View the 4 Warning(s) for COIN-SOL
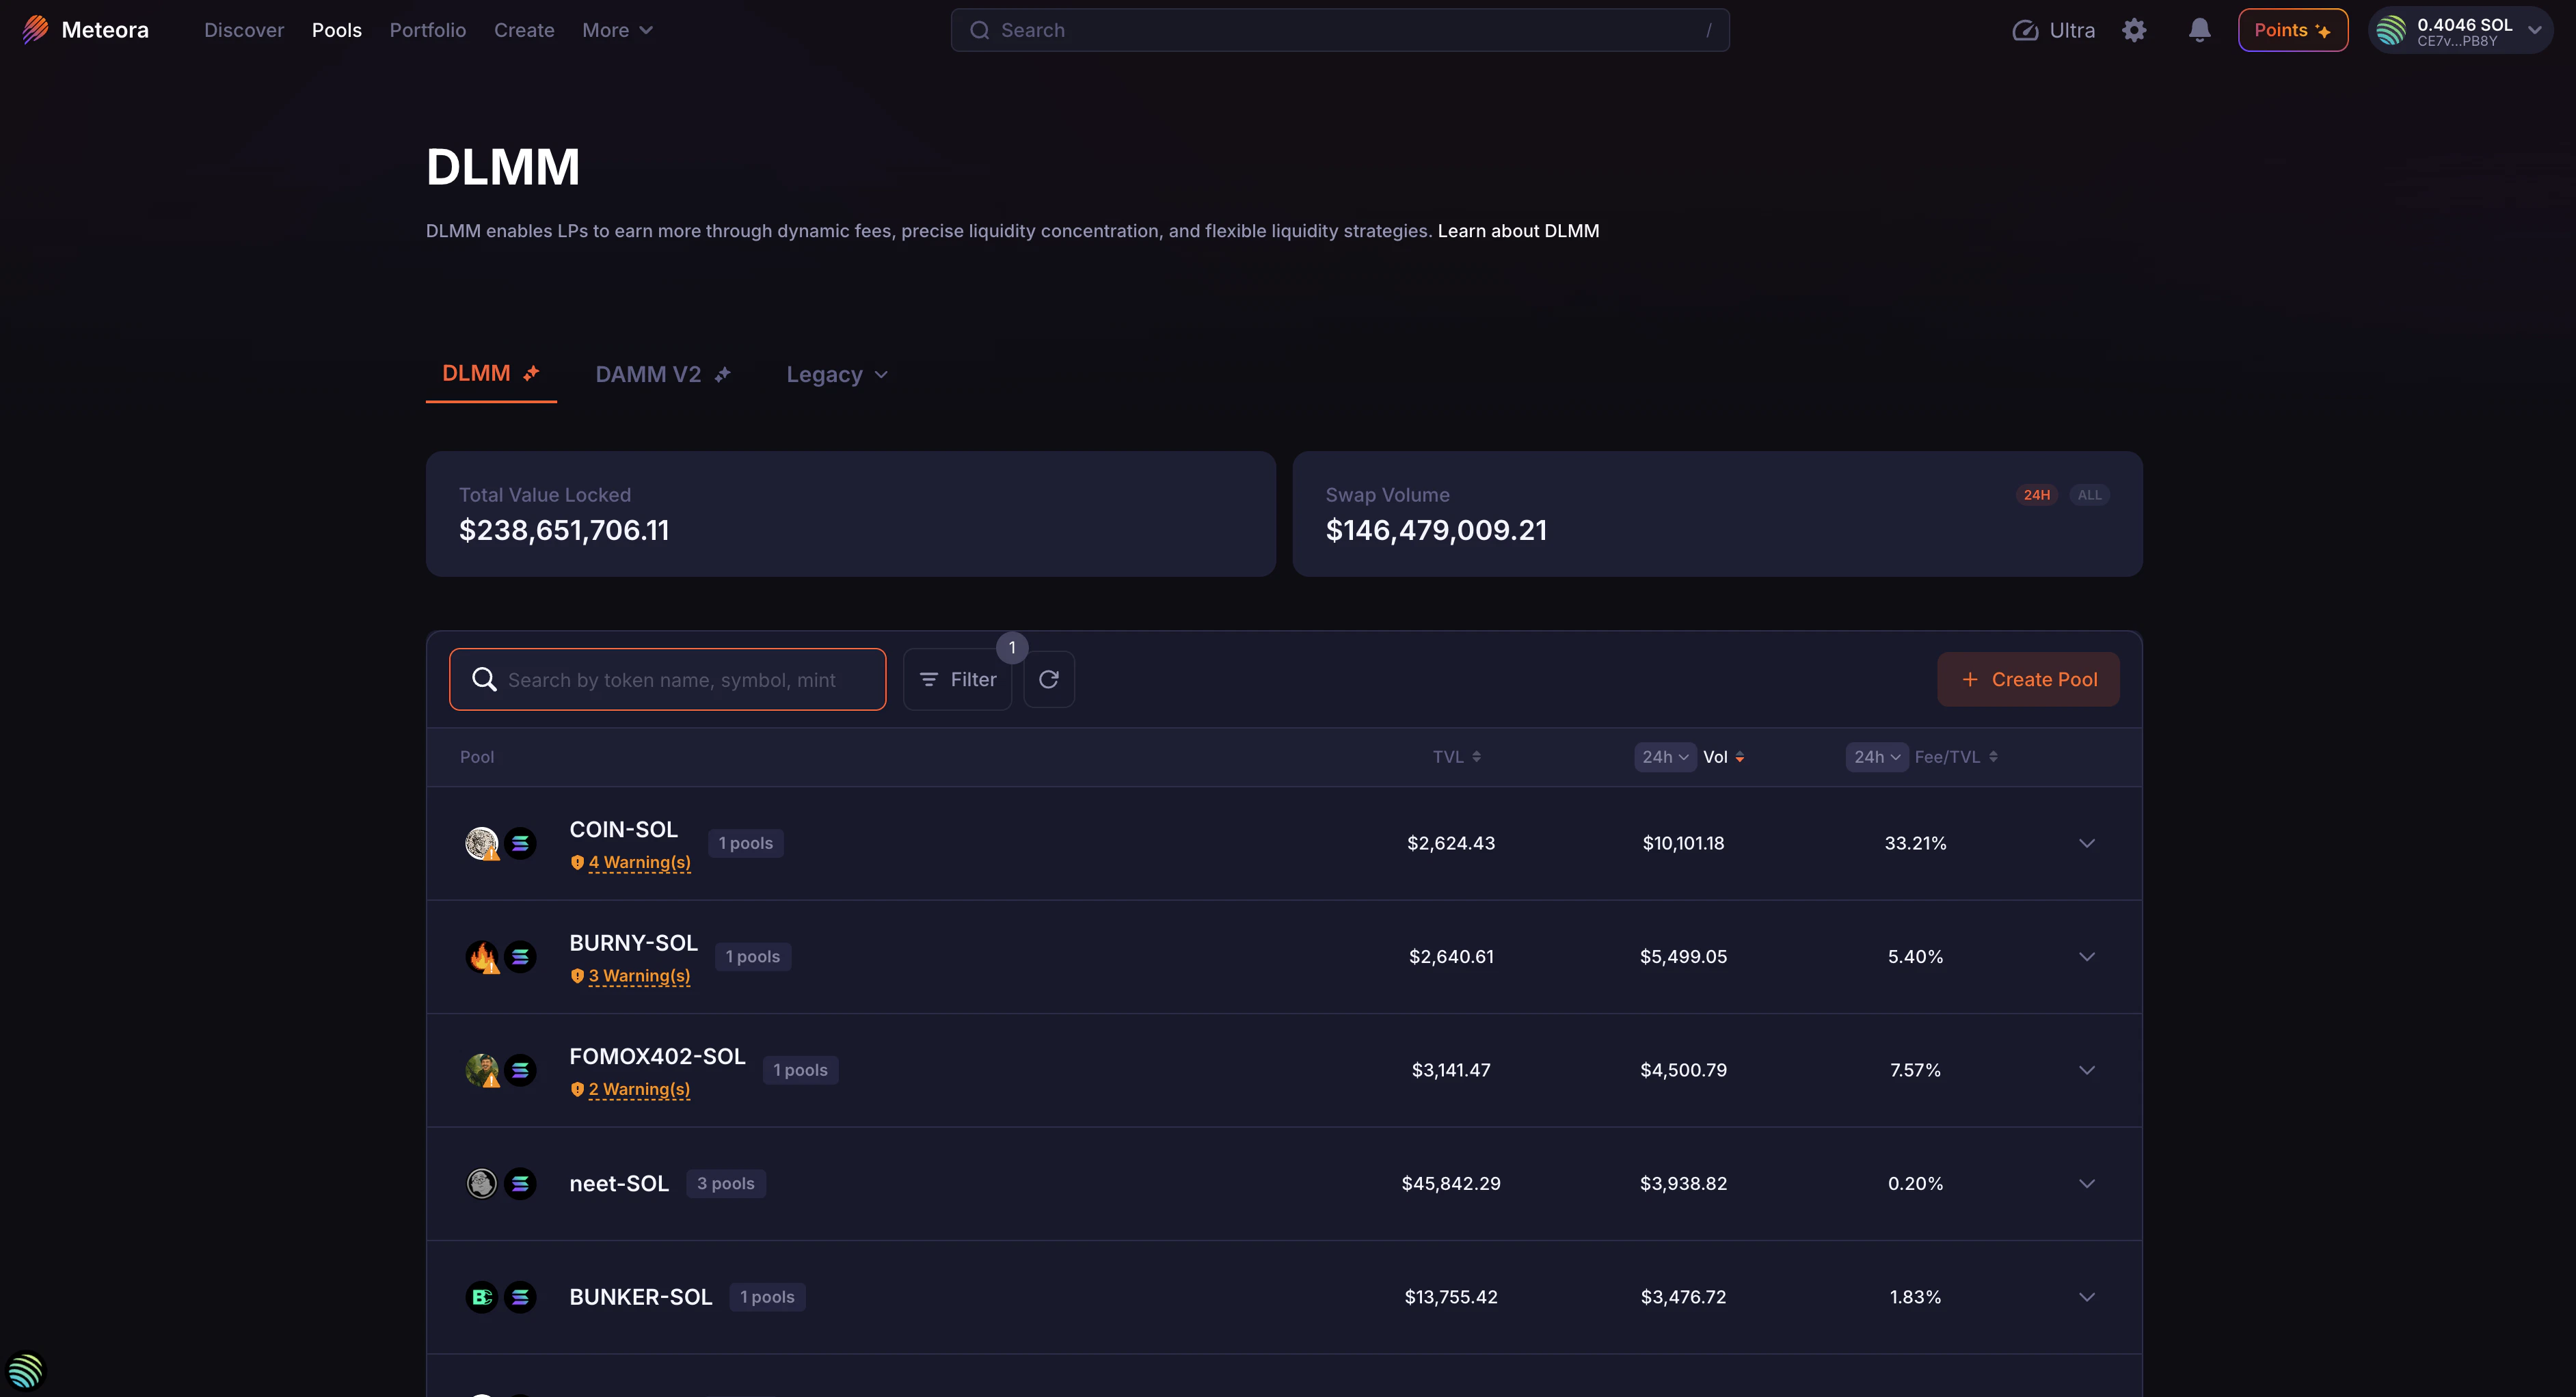Image resolution: width=2576 pixels, height=1397 pixels. point(639,862)
